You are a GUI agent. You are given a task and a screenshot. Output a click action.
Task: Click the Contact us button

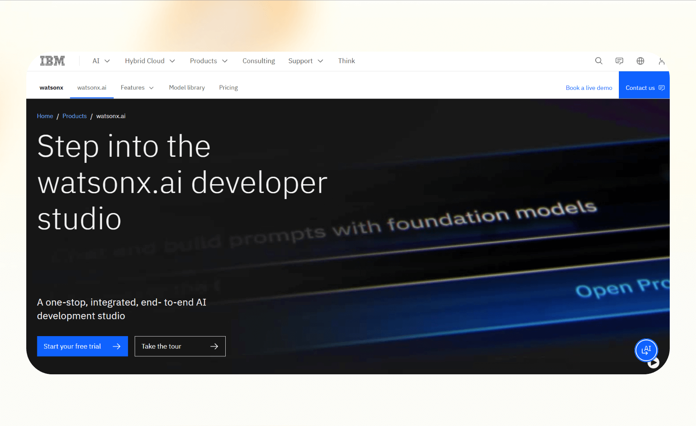pos(644,85)
